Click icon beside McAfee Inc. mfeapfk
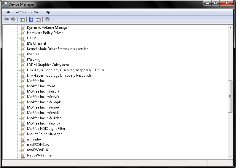Image resolution: width=236 pixels, height=168 pixels. point(23,91)
